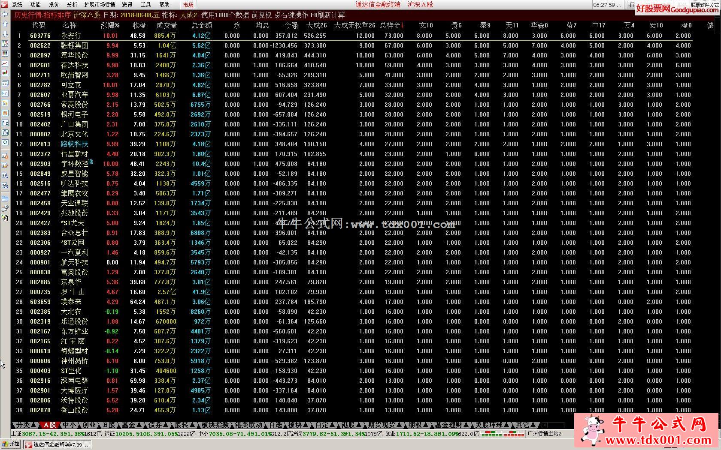Open the 分析 menu

click(x=72, y=5)
